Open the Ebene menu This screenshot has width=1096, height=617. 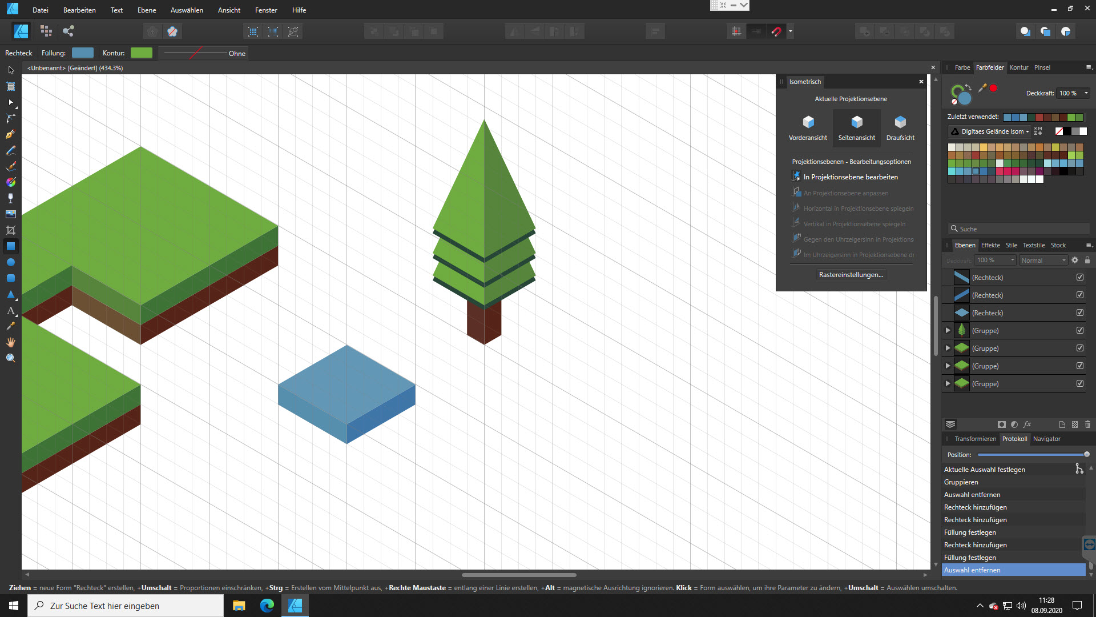146,10
